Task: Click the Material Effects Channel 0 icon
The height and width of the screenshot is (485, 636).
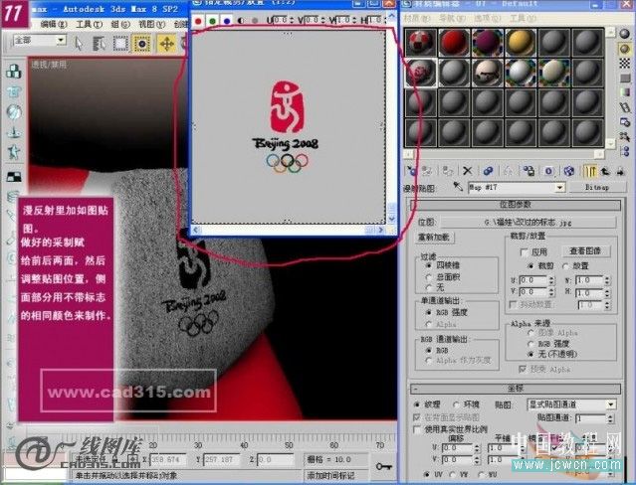Action: coord(548,171)
